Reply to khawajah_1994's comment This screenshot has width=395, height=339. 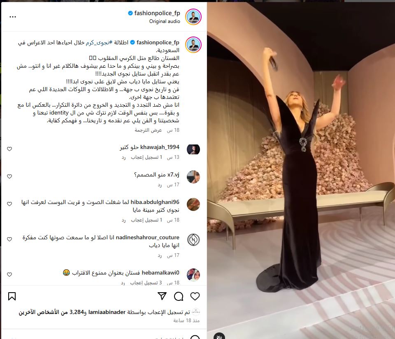[123, 157]
